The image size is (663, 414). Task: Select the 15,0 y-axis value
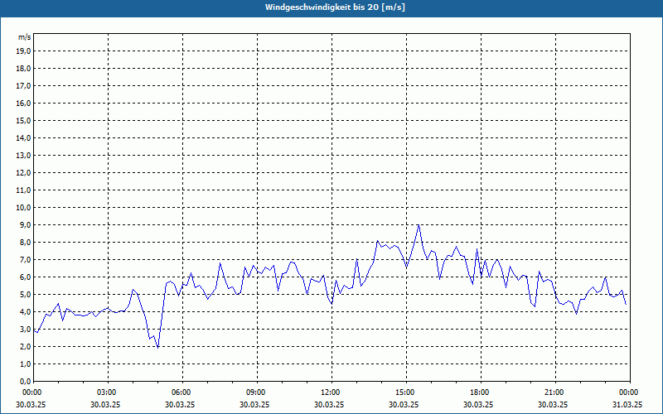(23, 120)
